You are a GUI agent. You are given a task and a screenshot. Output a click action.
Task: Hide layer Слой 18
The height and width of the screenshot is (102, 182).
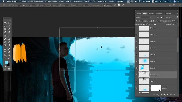(x=136, y=55)
